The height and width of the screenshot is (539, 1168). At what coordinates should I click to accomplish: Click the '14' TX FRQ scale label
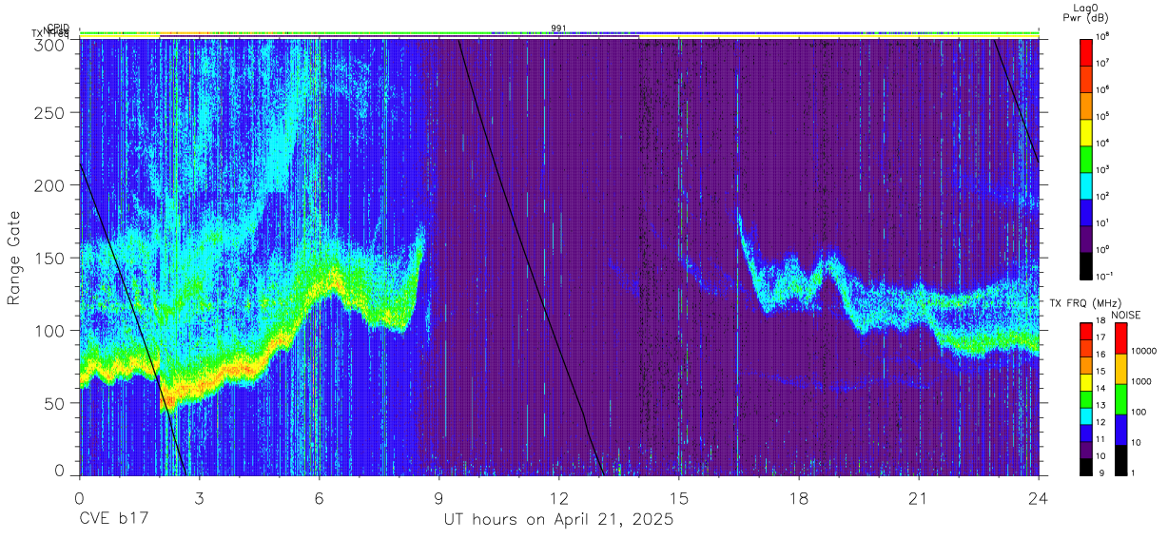(1101, 389)
